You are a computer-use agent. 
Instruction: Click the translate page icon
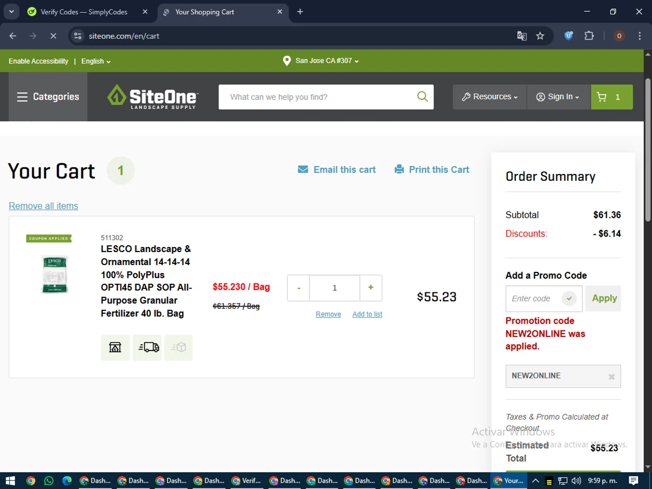[522, 36]
